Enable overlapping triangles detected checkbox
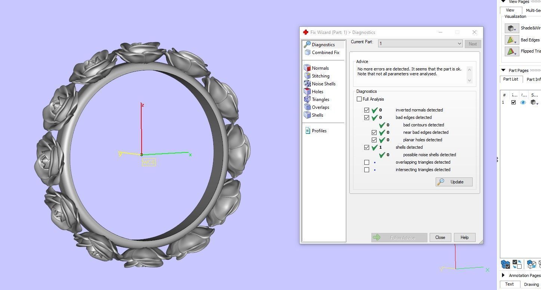This screenshot has width=541, height=290. (x=367, y=162)
